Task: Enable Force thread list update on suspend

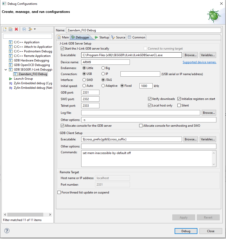Action: click(59, 192)
